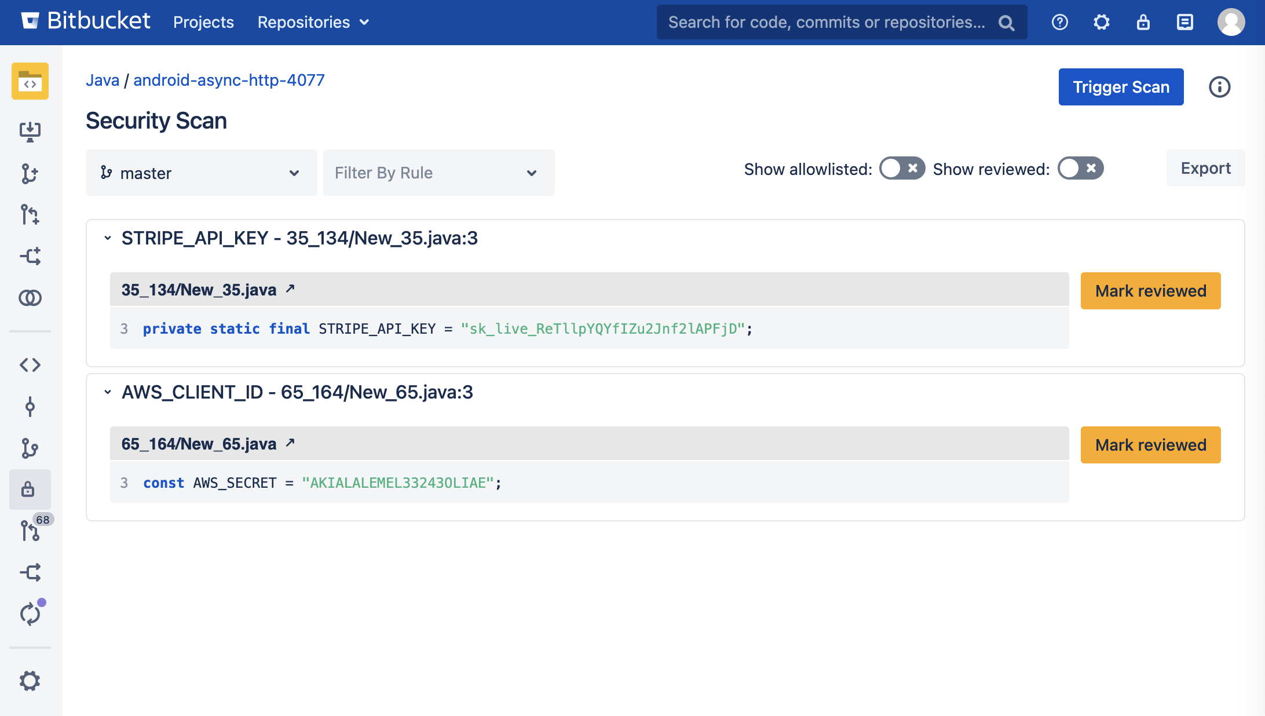The height and width of the screenshot is (716, 1265).
Task: Collapse the STRIPE_API_KEY finding section
Action: coord(108,238)
